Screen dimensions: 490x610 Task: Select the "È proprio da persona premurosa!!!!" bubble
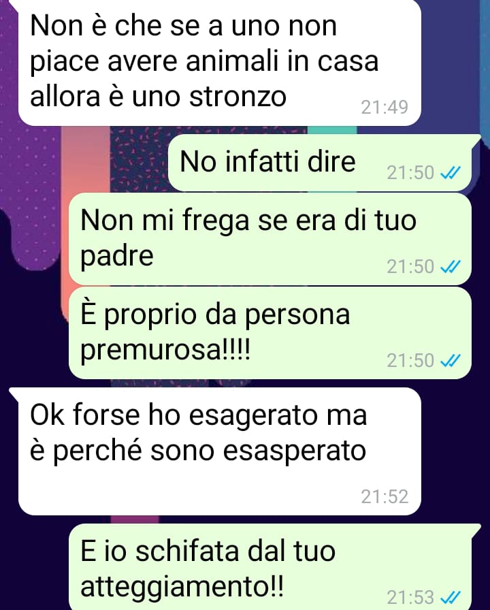tap(270, 333)
